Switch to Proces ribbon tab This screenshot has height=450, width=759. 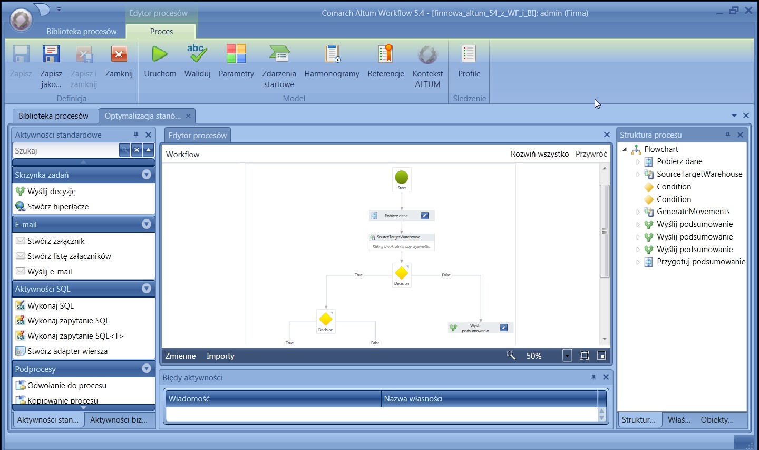[x=161, y=31]
